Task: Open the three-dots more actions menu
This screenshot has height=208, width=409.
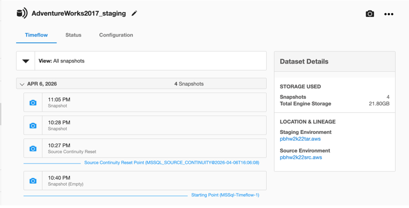Action: pos(389,14)
